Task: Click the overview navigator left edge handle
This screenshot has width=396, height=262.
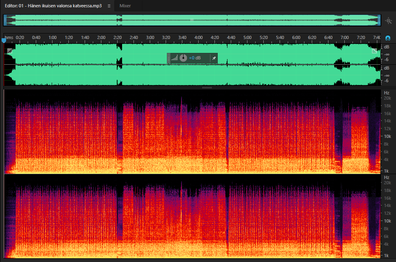Action: (x=5, y=20)
